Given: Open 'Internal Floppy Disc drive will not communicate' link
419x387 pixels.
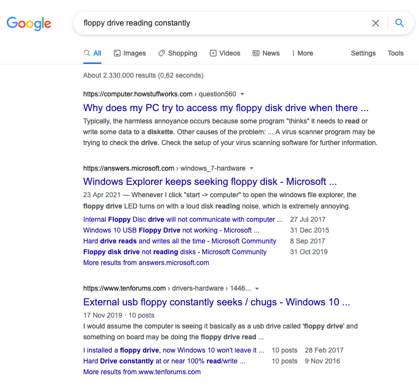Looking at the screenshot, I should point(183,219).
